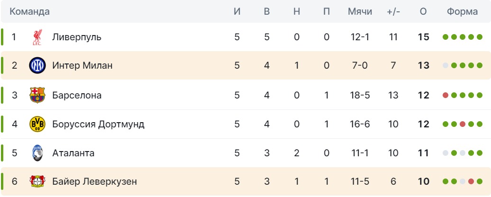The height and width of the screenshot is (197, 491).
Task: Click Inter Milan's grey first form dot
Action: click(x=446, y=66)
